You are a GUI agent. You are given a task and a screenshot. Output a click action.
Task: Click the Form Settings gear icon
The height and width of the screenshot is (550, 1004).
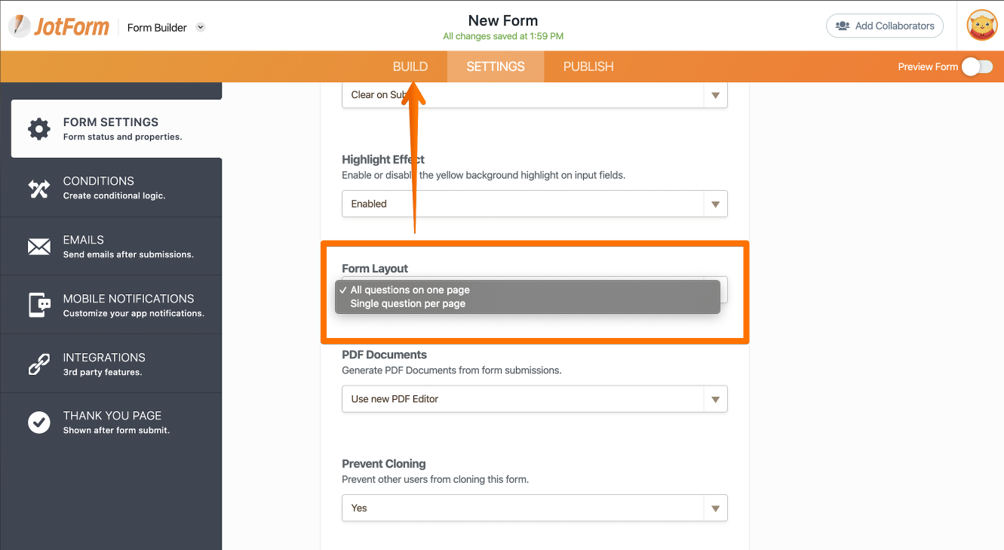tap(39, 129)
